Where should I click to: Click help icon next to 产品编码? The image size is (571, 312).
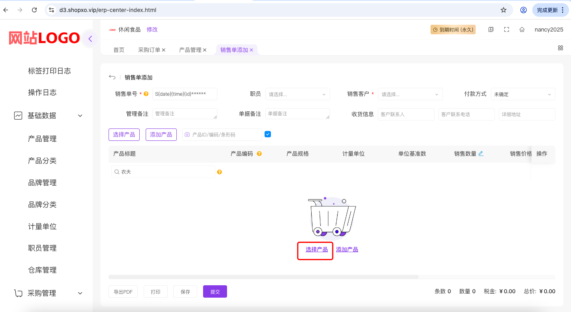[259, 154]
